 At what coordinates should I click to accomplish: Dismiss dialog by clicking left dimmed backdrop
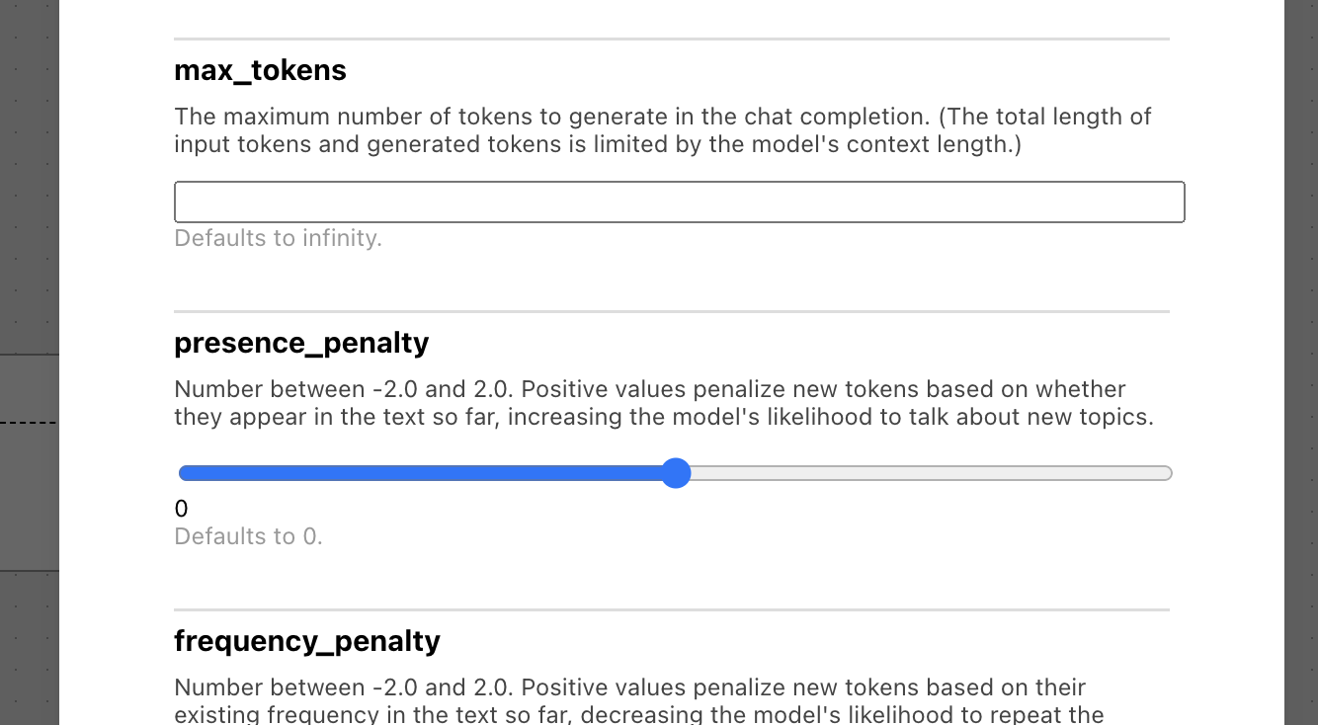tap(29, 247)
